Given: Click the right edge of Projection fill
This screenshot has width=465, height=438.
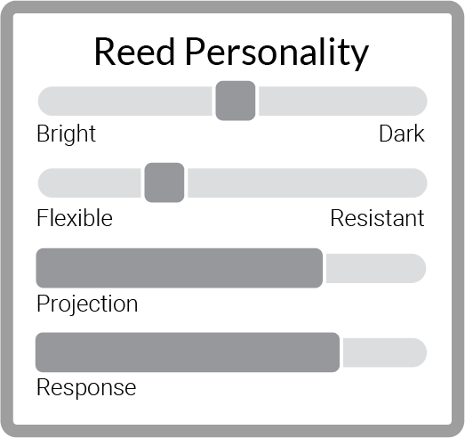Looking at the screenshot, I should (x=321, y=268).
